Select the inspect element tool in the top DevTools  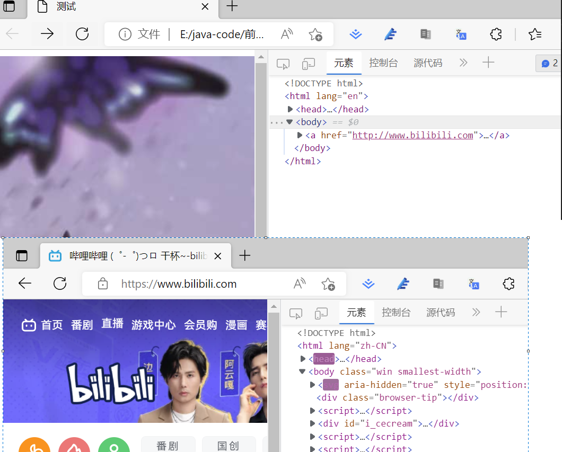coord(283,64)
